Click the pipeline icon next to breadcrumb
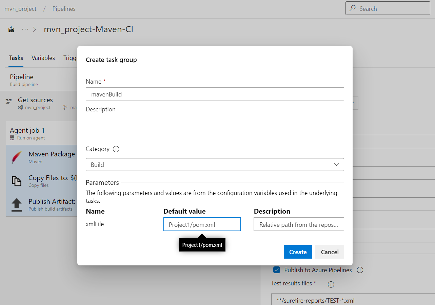435x305 pixels. [12, 29]
